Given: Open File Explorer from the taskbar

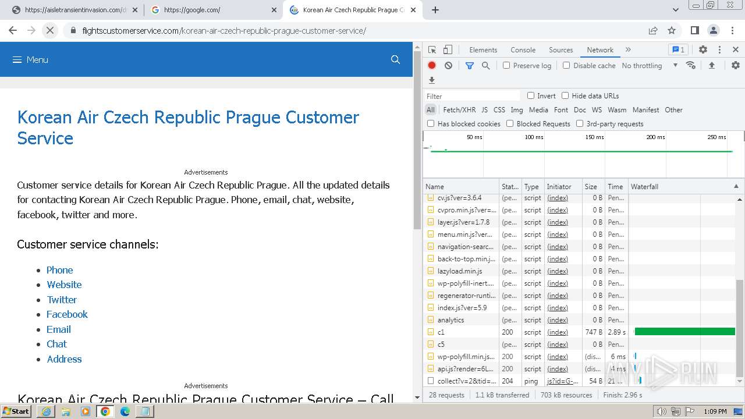Looking at the screenshot, I should [x=66, y=411].
